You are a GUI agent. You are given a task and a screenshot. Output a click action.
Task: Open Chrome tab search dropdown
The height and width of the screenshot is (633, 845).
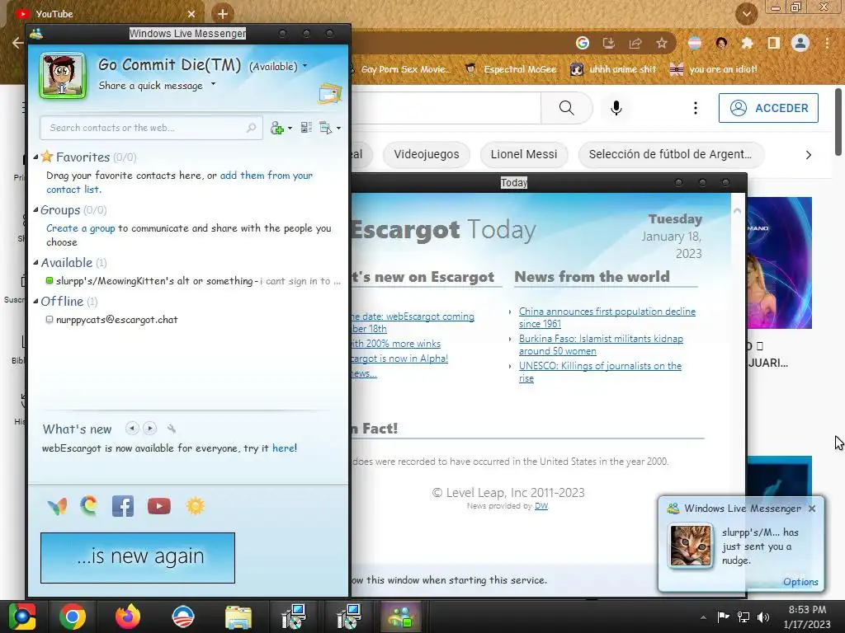click(x=746, y=14)
